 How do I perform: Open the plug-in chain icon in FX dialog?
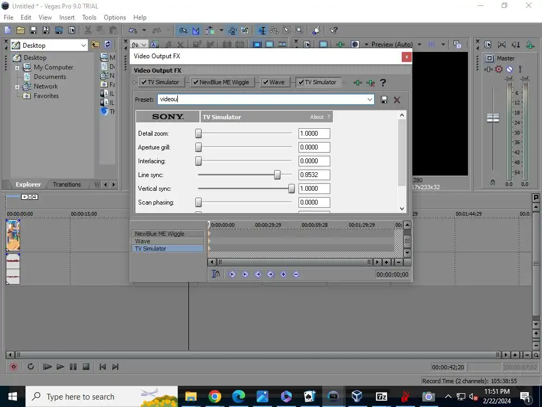pos(357,83)
